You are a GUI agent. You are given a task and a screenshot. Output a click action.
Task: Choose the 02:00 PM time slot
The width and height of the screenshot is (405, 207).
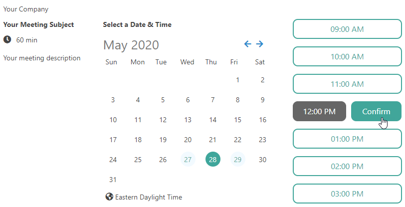pos(347,166)
